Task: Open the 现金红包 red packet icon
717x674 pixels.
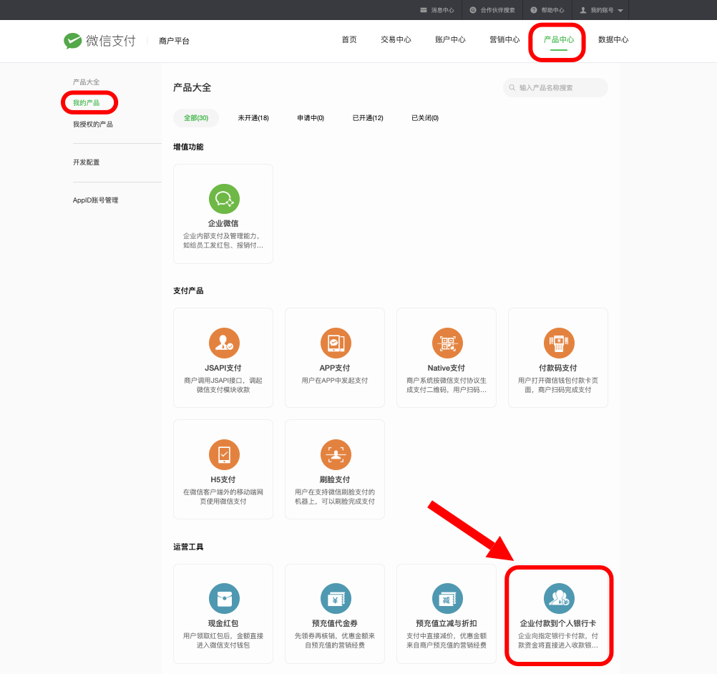Action: pos(224,598)
